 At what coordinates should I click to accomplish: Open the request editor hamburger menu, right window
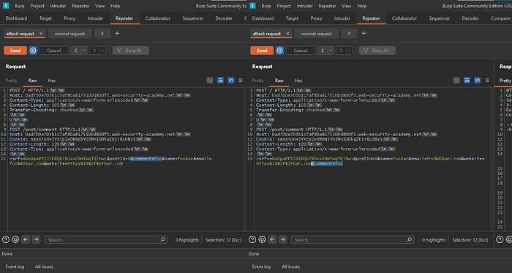click(487, 81)
